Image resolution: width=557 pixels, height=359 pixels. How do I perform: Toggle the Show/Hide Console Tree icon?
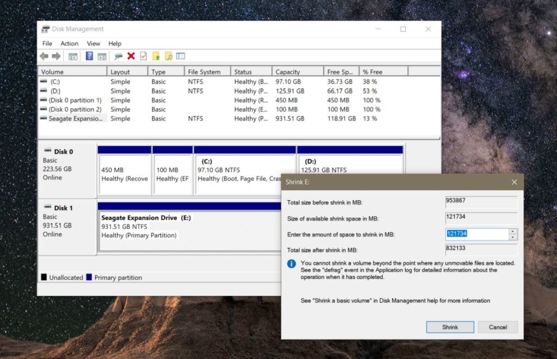point(74,56)
